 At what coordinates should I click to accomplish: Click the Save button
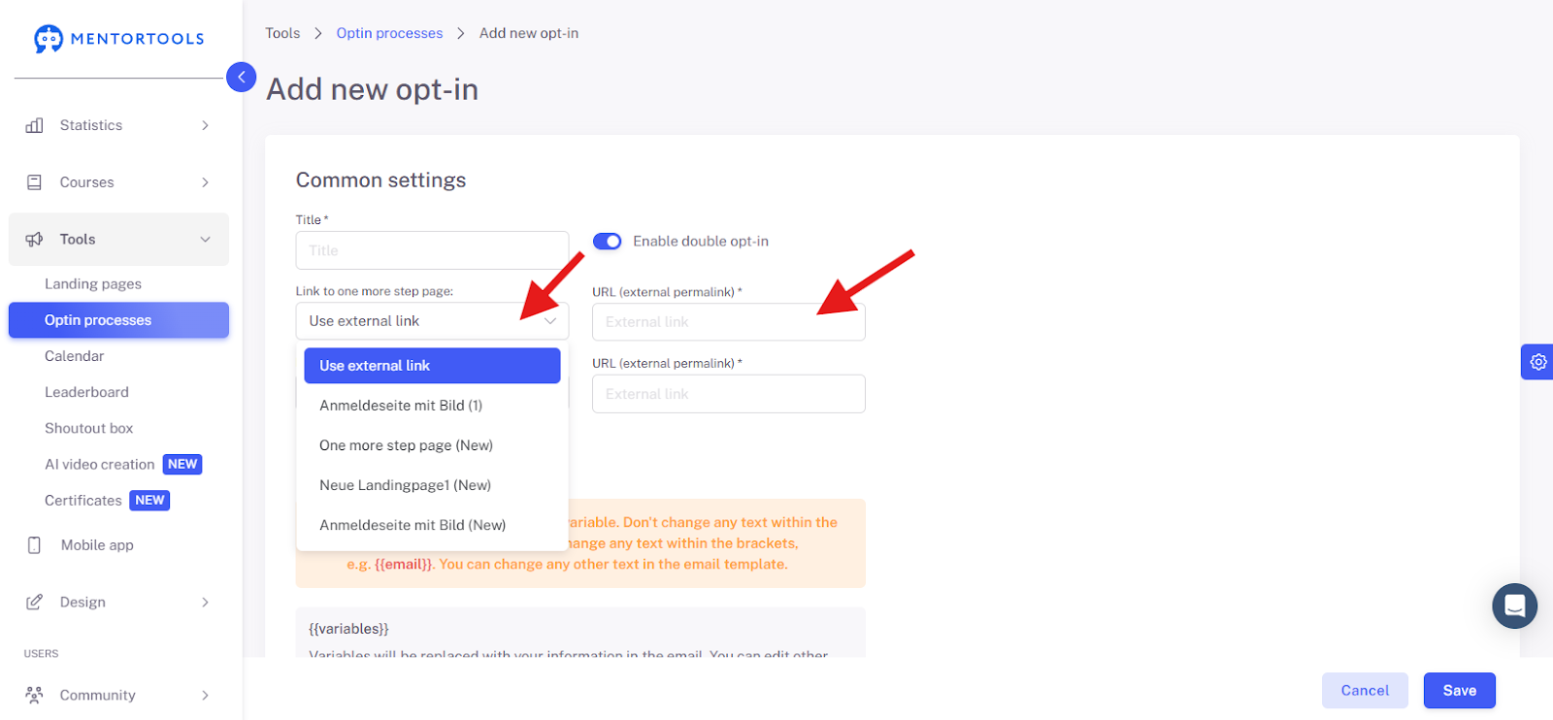click(x=1459, y=691)
